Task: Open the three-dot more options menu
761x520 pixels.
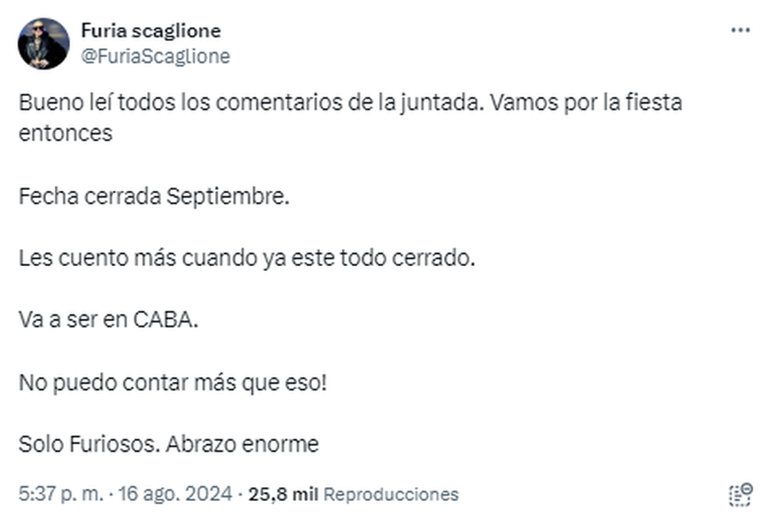Action: click(x=740, y=30)
